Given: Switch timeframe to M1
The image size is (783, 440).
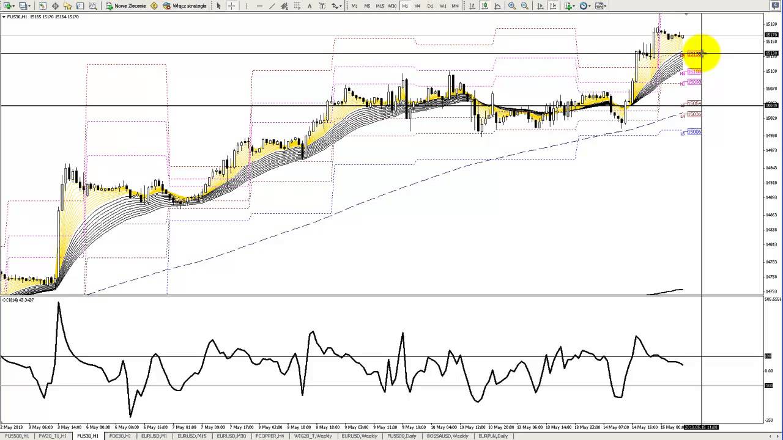Looking at the screenshot, I should point(355,5).
